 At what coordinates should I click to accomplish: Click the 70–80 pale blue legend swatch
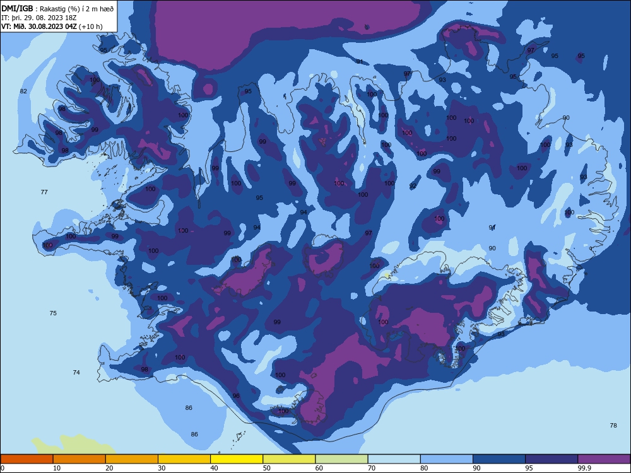(x=394, y=459)
